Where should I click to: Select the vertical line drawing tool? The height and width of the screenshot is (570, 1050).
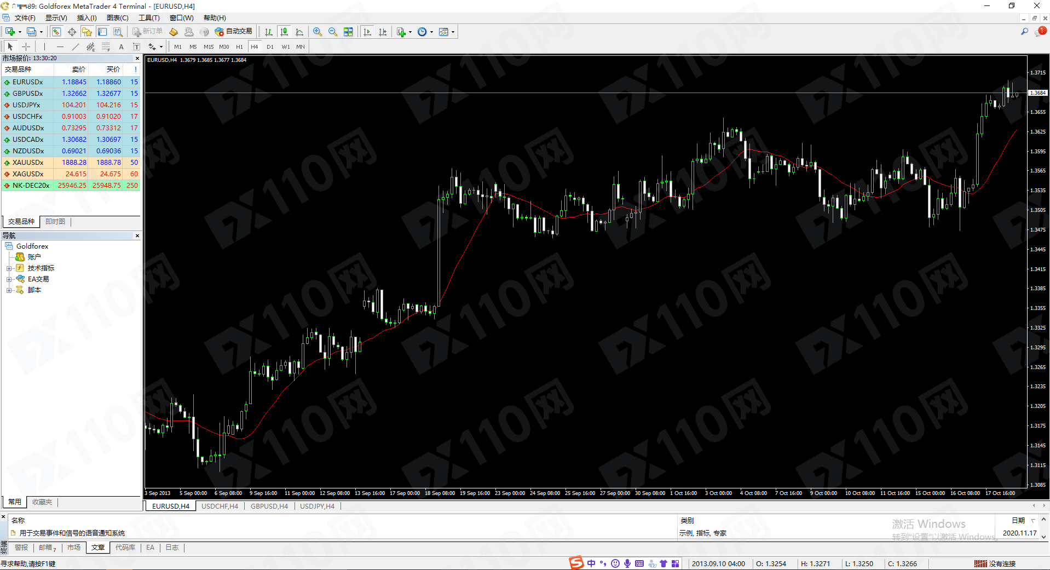pyautogui.click(x=44, y=47)
